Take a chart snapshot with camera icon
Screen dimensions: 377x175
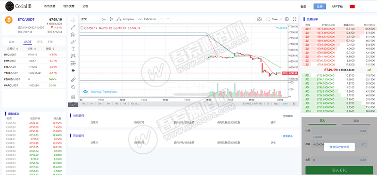point(259,19)
